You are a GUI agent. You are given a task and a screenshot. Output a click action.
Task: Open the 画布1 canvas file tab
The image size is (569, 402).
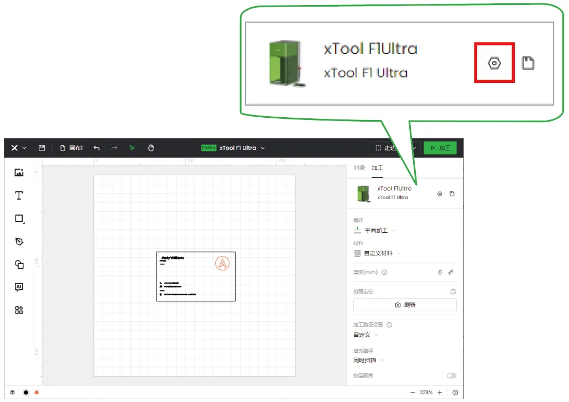[x=71, y=148]
